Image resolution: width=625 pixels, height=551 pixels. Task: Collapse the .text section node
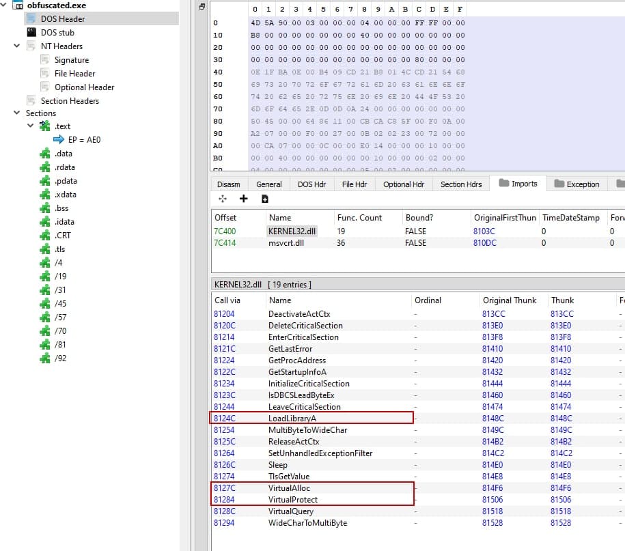coord(31,126)
